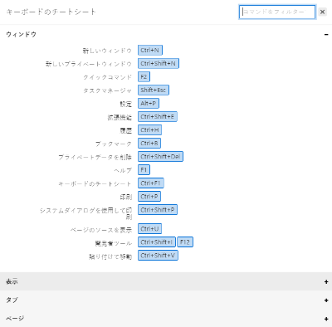
Task: Select the Ctrl+F1 shortcut box
Action: [x=151, y=183]
